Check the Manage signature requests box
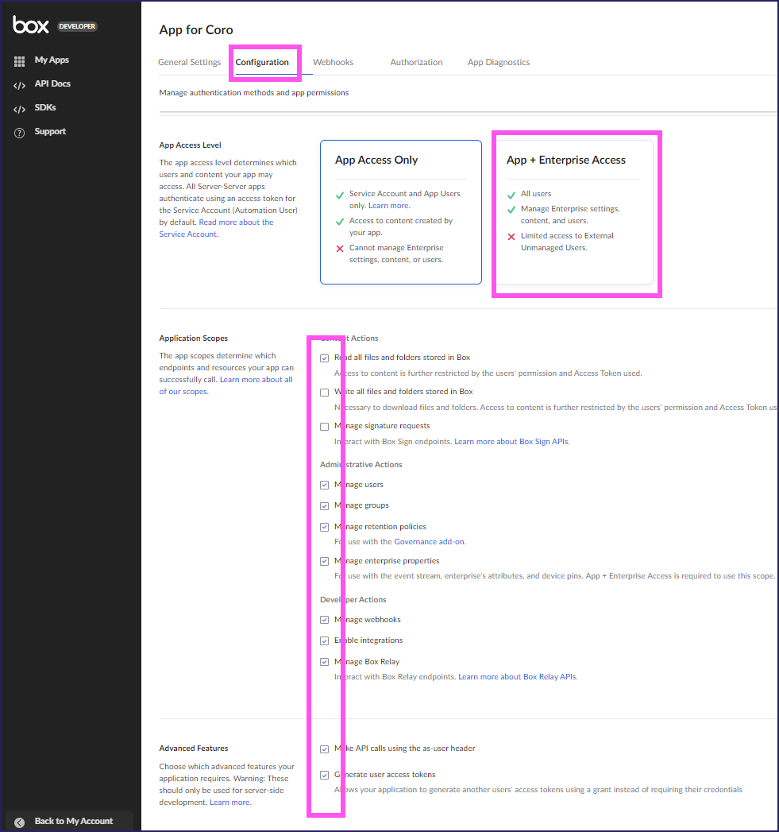The image size is (779, 832). click(324, 427)
